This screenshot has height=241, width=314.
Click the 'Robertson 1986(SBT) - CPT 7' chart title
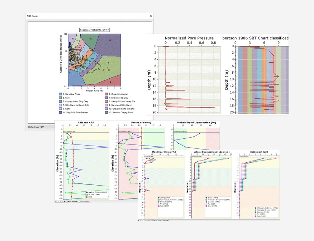pyautogui.click(x=94, y=30)
